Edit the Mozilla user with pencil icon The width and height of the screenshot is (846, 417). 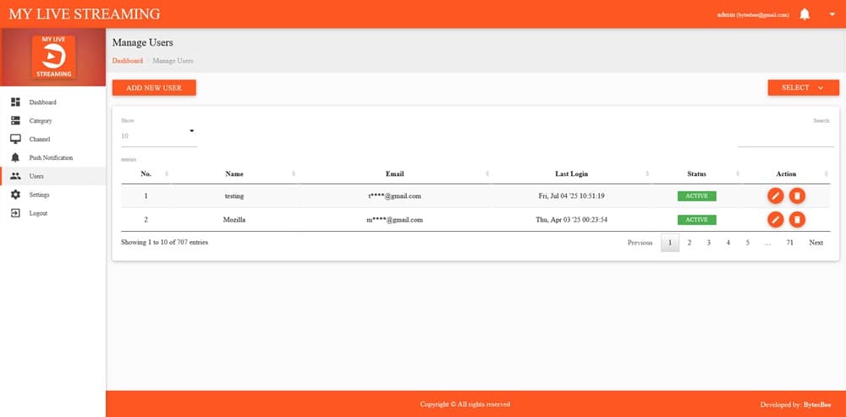point(775,220)
